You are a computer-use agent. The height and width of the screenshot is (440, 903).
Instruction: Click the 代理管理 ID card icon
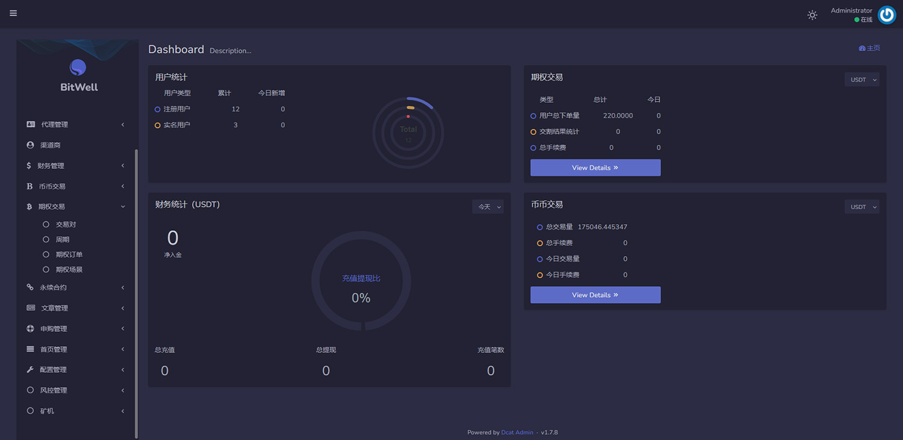tap(31, 124)
